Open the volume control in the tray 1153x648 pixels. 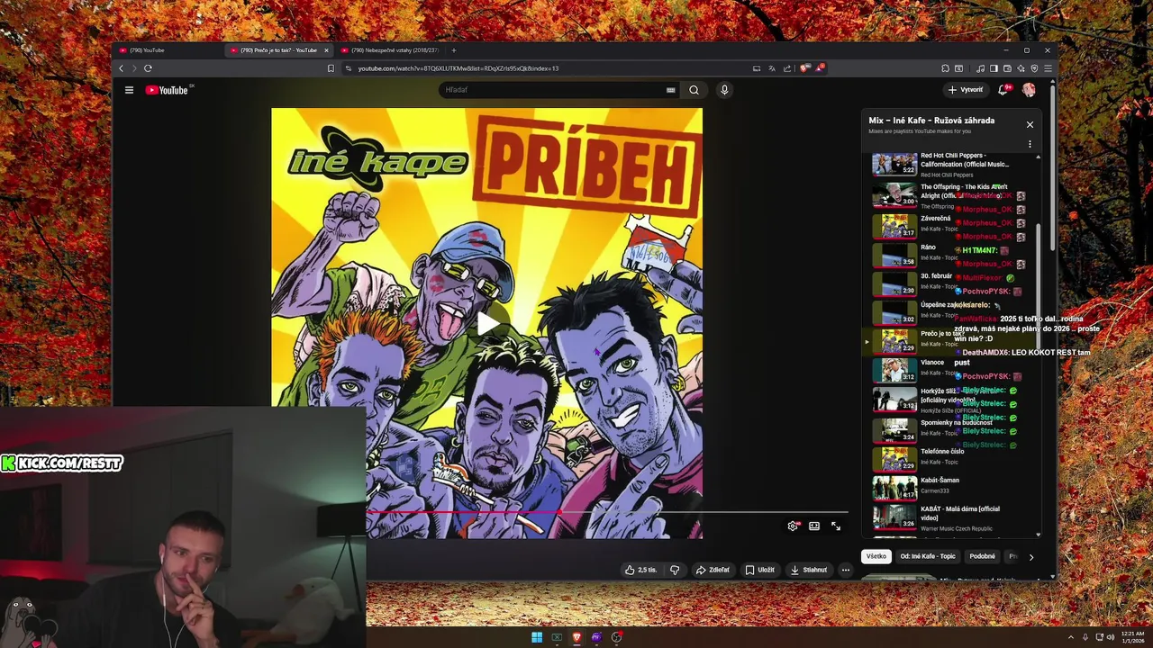pyautogui.click(x=1110, y=637)
